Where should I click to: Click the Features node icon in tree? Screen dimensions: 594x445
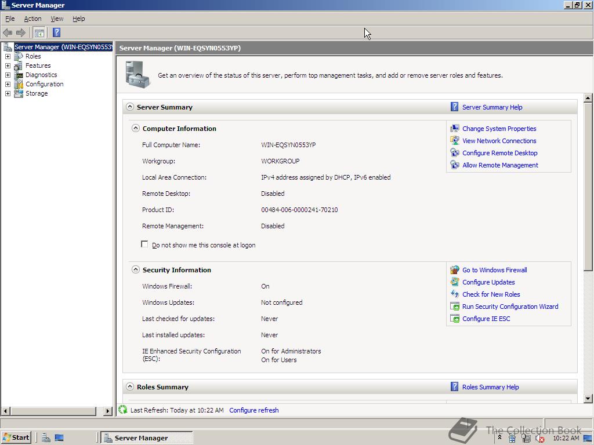point(19,65)
